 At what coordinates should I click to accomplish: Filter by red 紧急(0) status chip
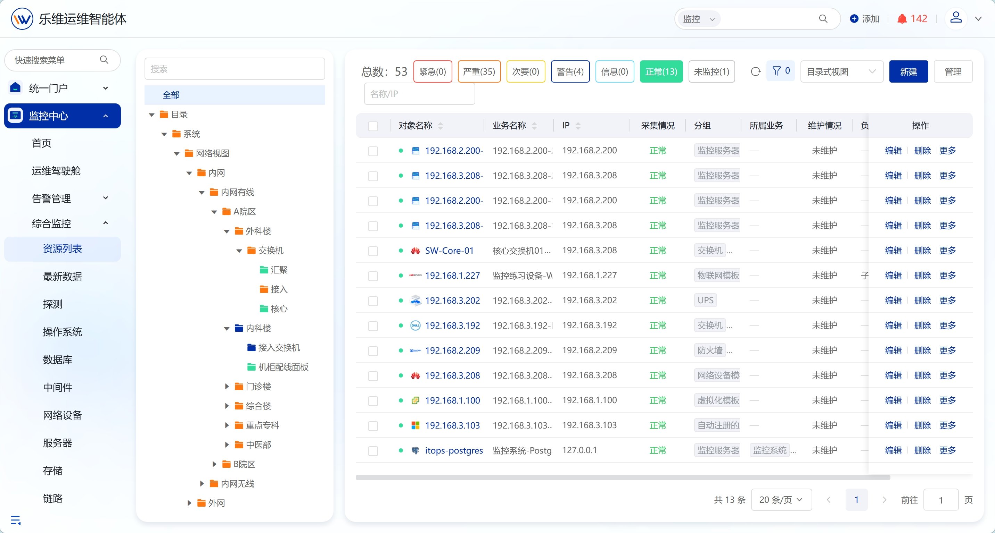tap(433, 72)
